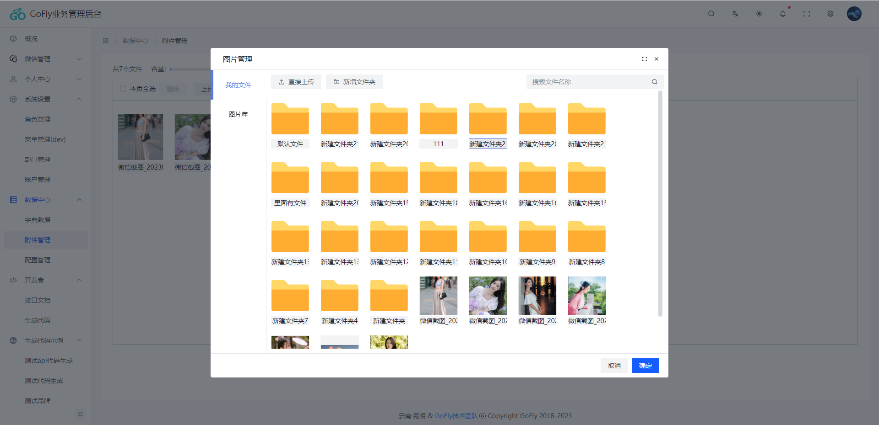Cancel the dialog with 取消
The width and height of the screenshot is (879, 425).
pos(614,366)
